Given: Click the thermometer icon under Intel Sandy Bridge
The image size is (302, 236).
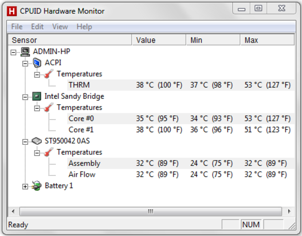Looking at the screenshot, I should tap(49, 107).
